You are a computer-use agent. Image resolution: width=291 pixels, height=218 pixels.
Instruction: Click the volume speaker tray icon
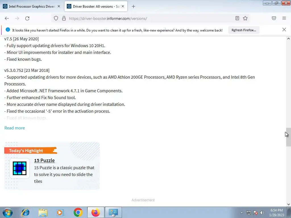point(262,213)
